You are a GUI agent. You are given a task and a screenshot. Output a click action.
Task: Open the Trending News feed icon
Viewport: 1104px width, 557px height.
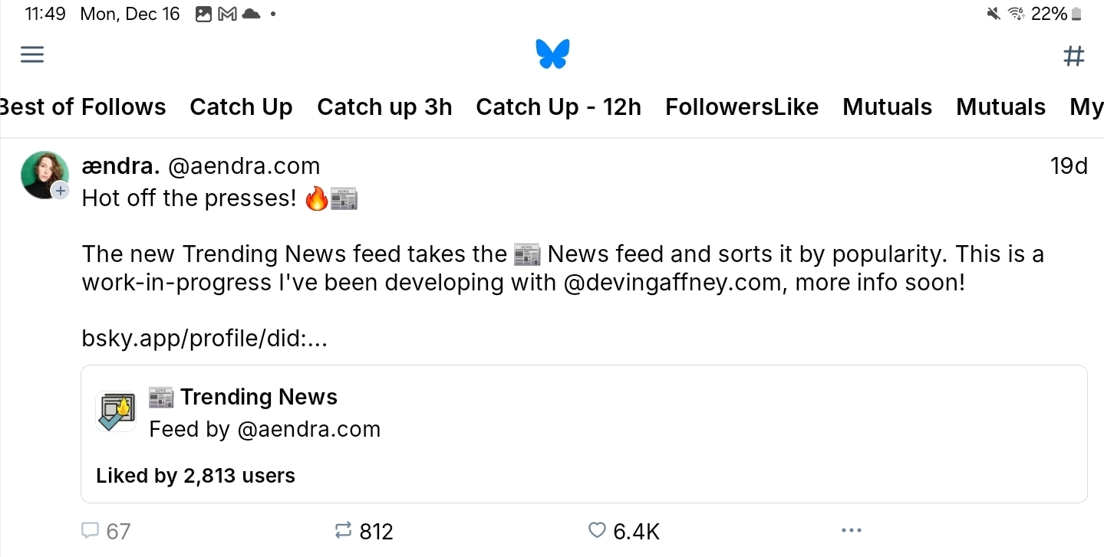pos(116,412)
